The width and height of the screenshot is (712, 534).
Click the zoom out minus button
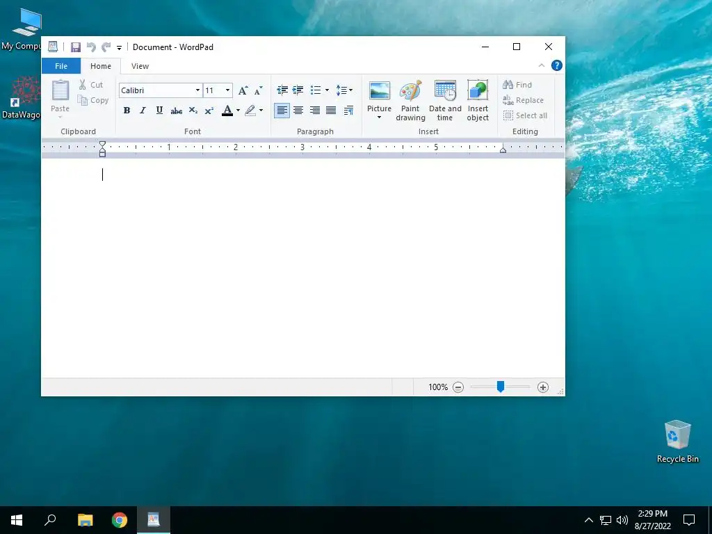(458, 387)
